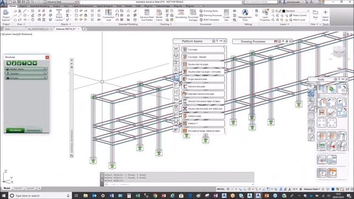The width and height of the screenshot is (354, 199).
Task: Open the Advance Steel workspace dropdown
Action: click(x=61, y=2)
